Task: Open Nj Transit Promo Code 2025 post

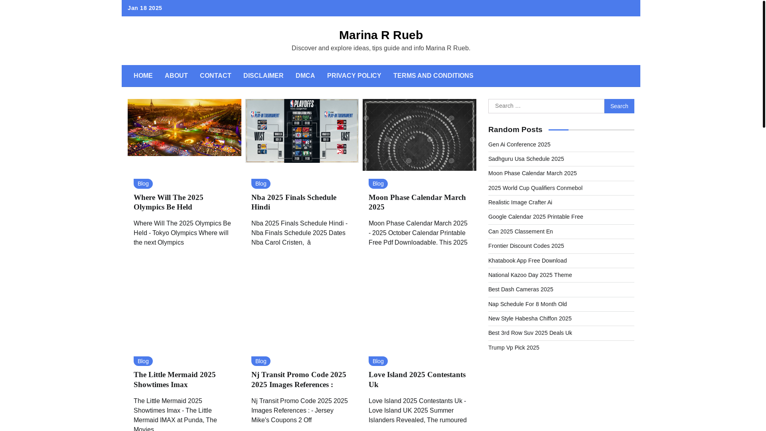Action: click(x=298, y=380)
